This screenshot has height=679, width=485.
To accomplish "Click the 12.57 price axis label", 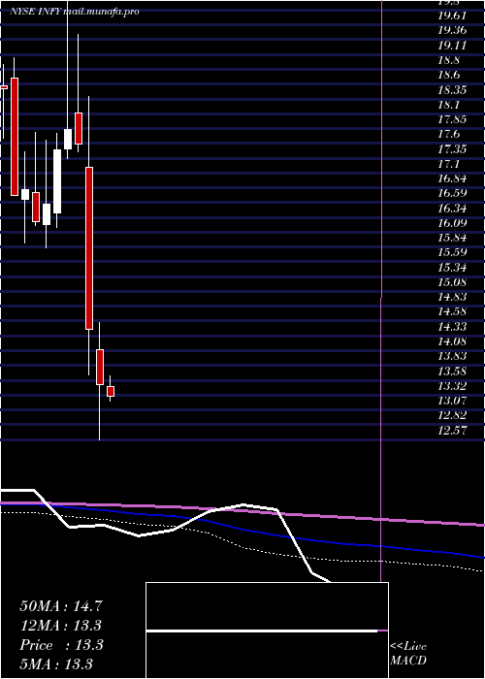I will click(452, 430).
